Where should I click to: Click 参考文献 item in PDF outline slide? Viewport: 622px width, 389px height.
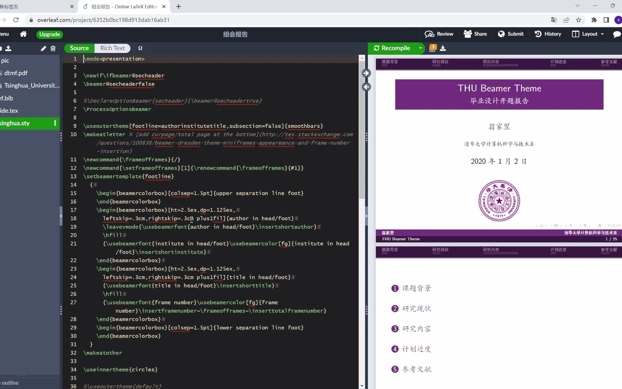coord(416,369)
